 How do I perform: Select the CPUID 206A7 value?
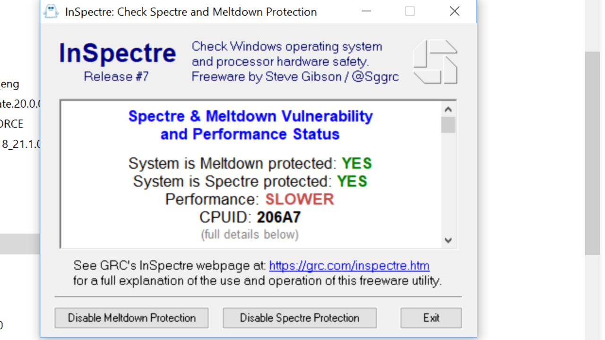coord(279,217)
